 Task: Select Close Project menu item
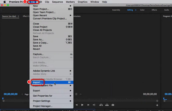pos(51,27)
